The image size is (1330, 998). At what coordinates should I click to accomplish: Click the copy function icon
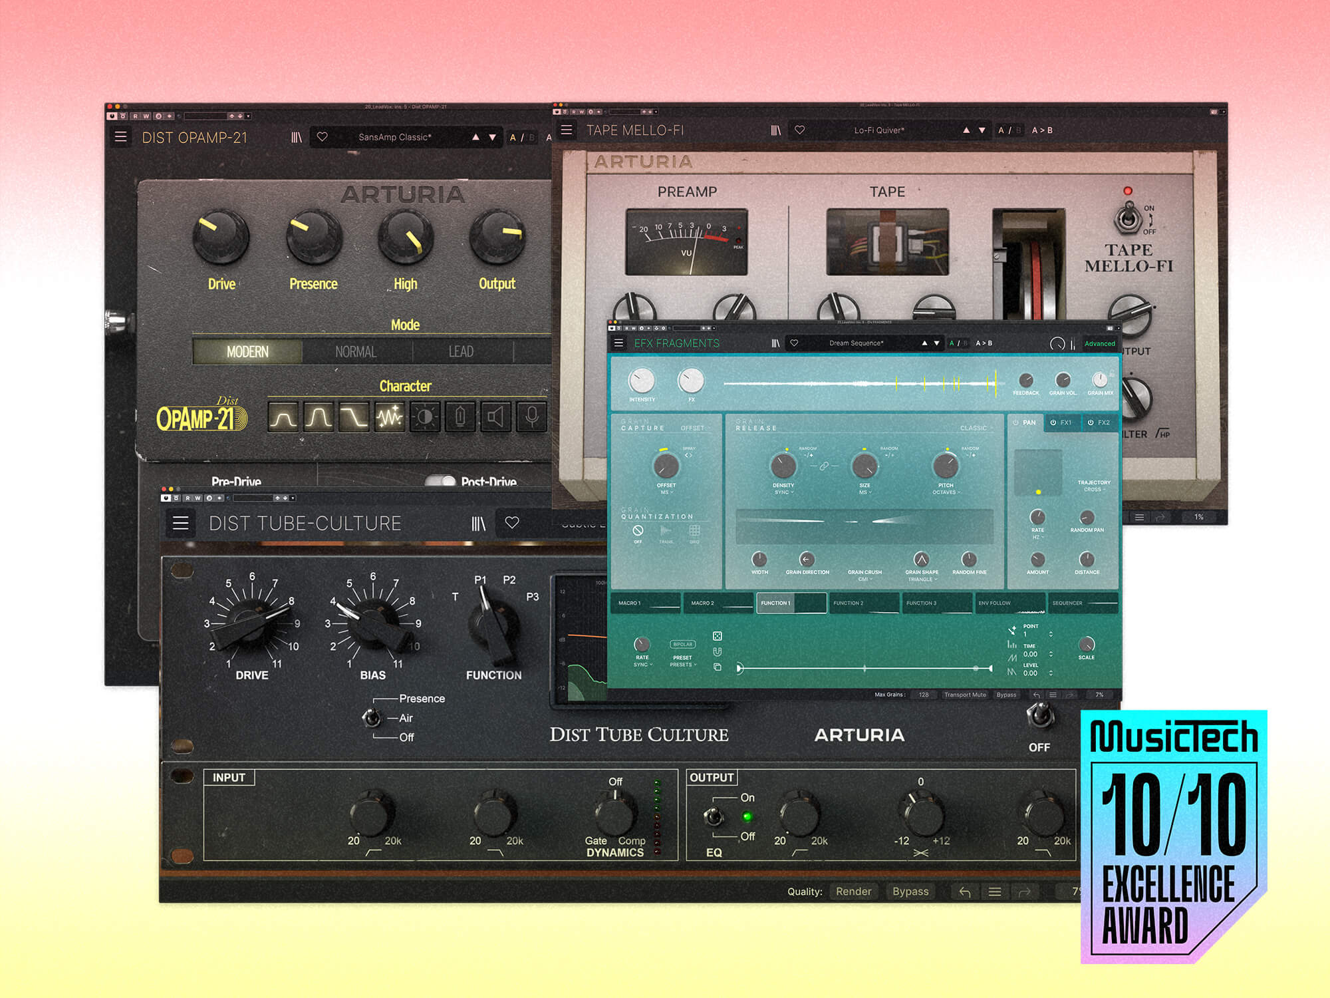click(718, 667)
